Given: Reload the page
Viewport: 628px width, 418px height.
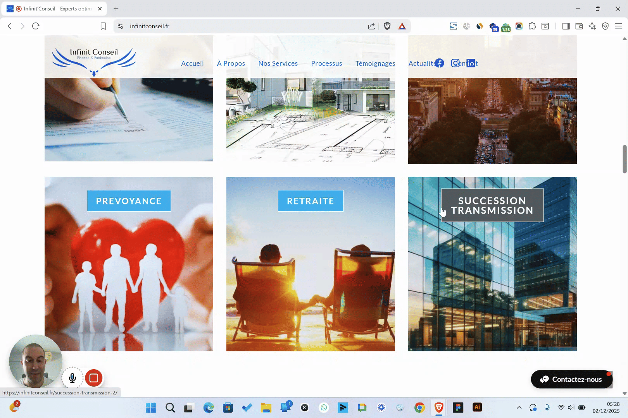Looking at the screenshot, I should coord(36,26).
